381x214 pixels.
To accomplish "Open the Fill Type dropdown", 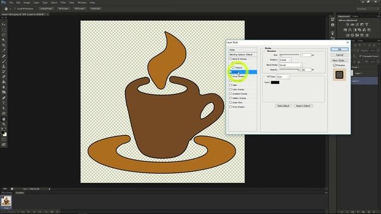I will click(283, 77).
